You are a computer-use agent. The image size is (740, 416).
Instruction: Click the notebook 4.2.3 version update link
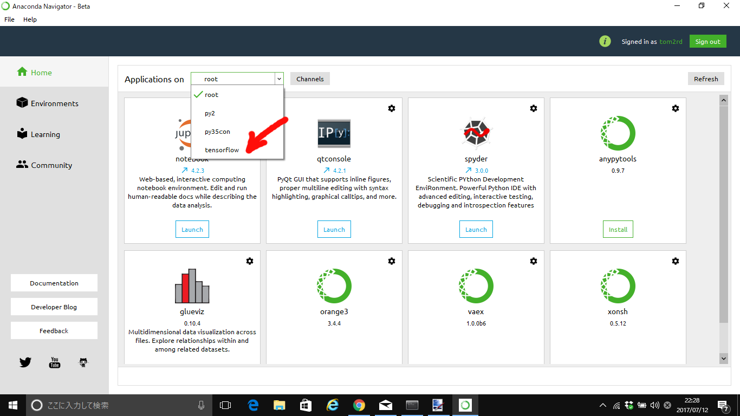pos(193,171)
